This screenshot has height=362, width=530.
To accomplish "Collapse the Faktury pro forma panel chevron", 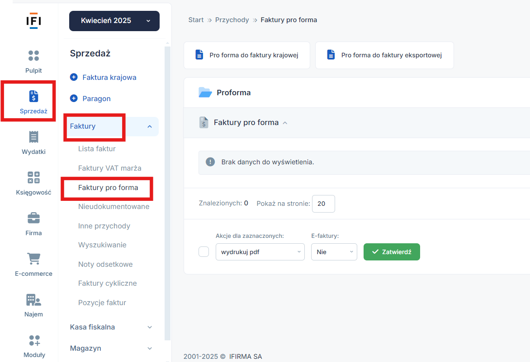I will (285, 123).
